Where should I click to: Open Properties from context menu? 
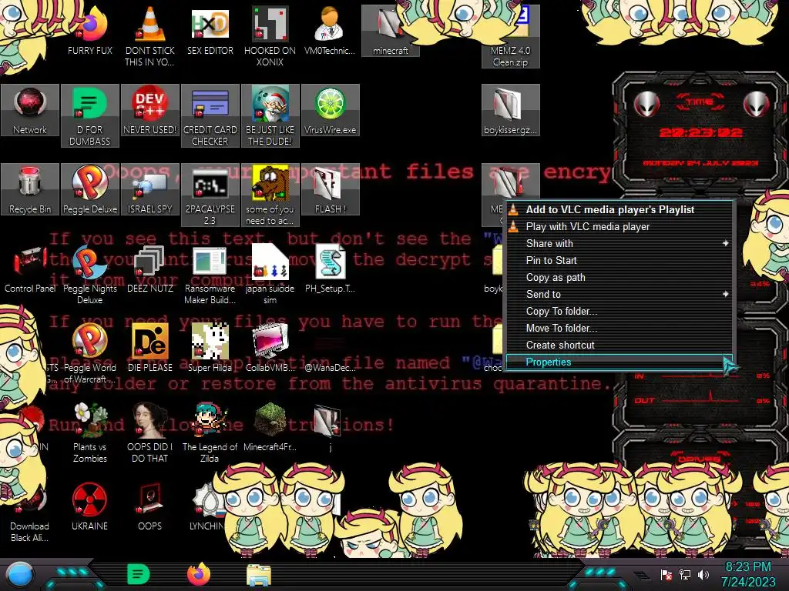tap(619, 362)
